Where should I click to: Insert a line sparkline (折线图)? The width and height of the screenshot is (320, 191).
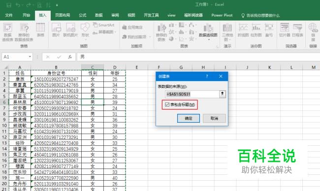click(x=243, y=30)
